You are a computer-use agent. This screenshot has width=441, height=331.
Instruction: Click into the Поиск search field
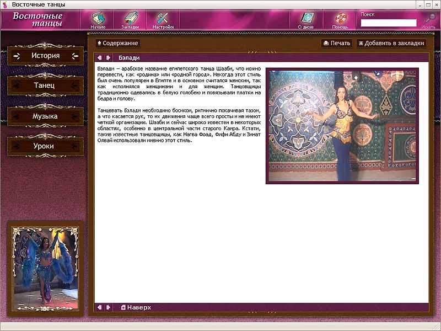[388, 23]
